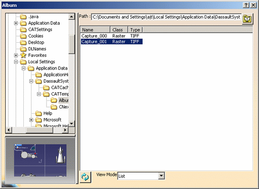Open the View Mode dropdown list
The height and width of the screenshot is (189, 259).
(x=162, y=176)
